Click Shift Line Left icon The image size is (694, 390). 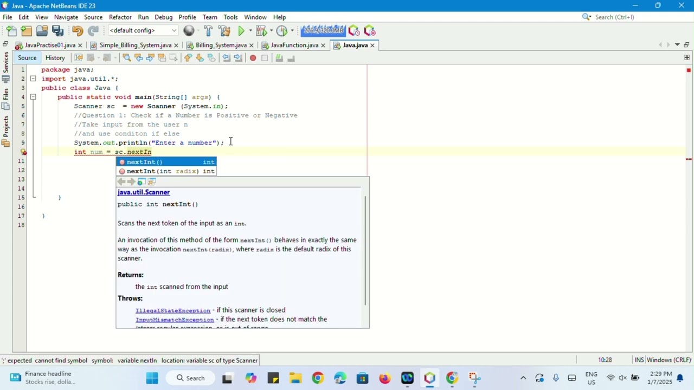point(227,58)
